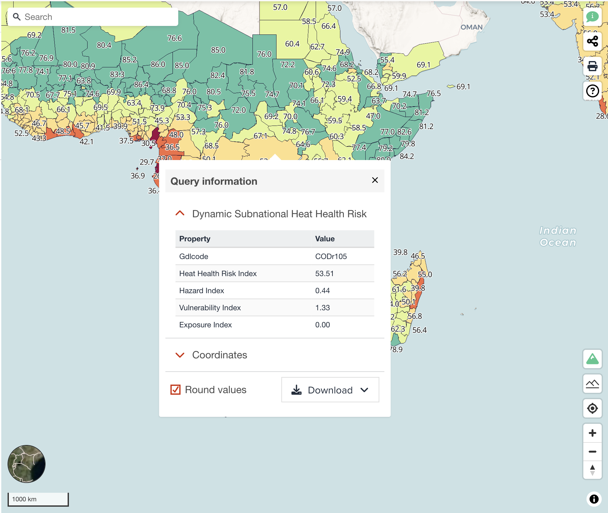Click the overview map thumbnail
The image size is (608, 513).
click(27, 464)
